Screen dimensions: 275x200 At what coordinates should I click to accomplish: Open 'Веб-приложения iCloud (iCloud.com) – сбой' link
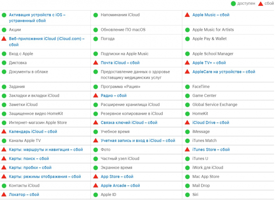(47, 41)
